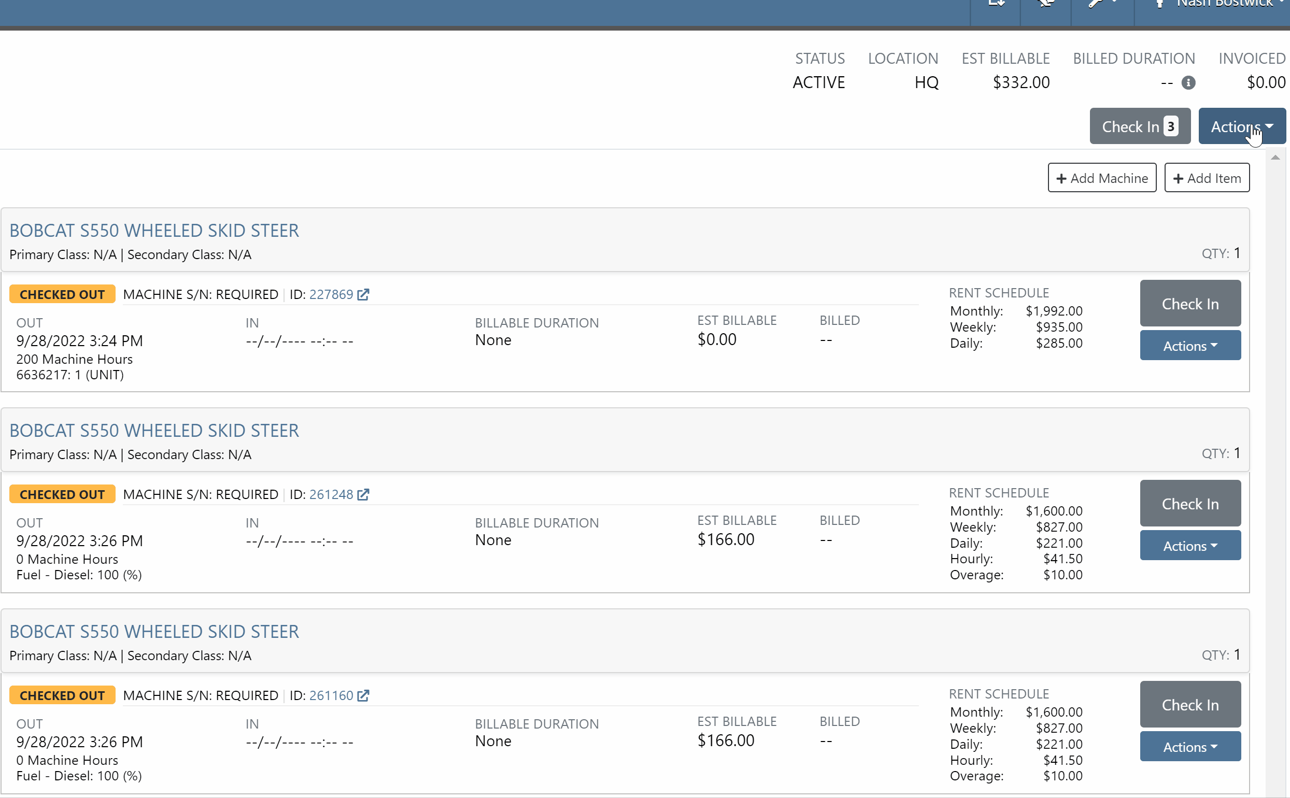Open machine ID link 261160
This screenshot has width=1290, height=798.
[x=331, y=695]
